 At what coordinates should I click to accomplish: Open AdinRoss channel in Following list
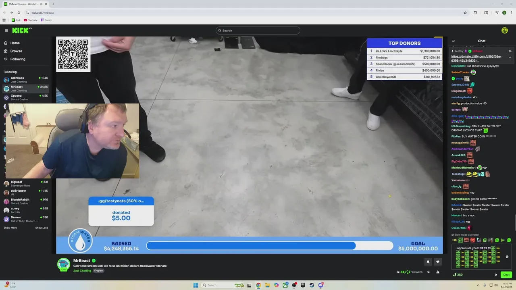click(x=26, y=80)
